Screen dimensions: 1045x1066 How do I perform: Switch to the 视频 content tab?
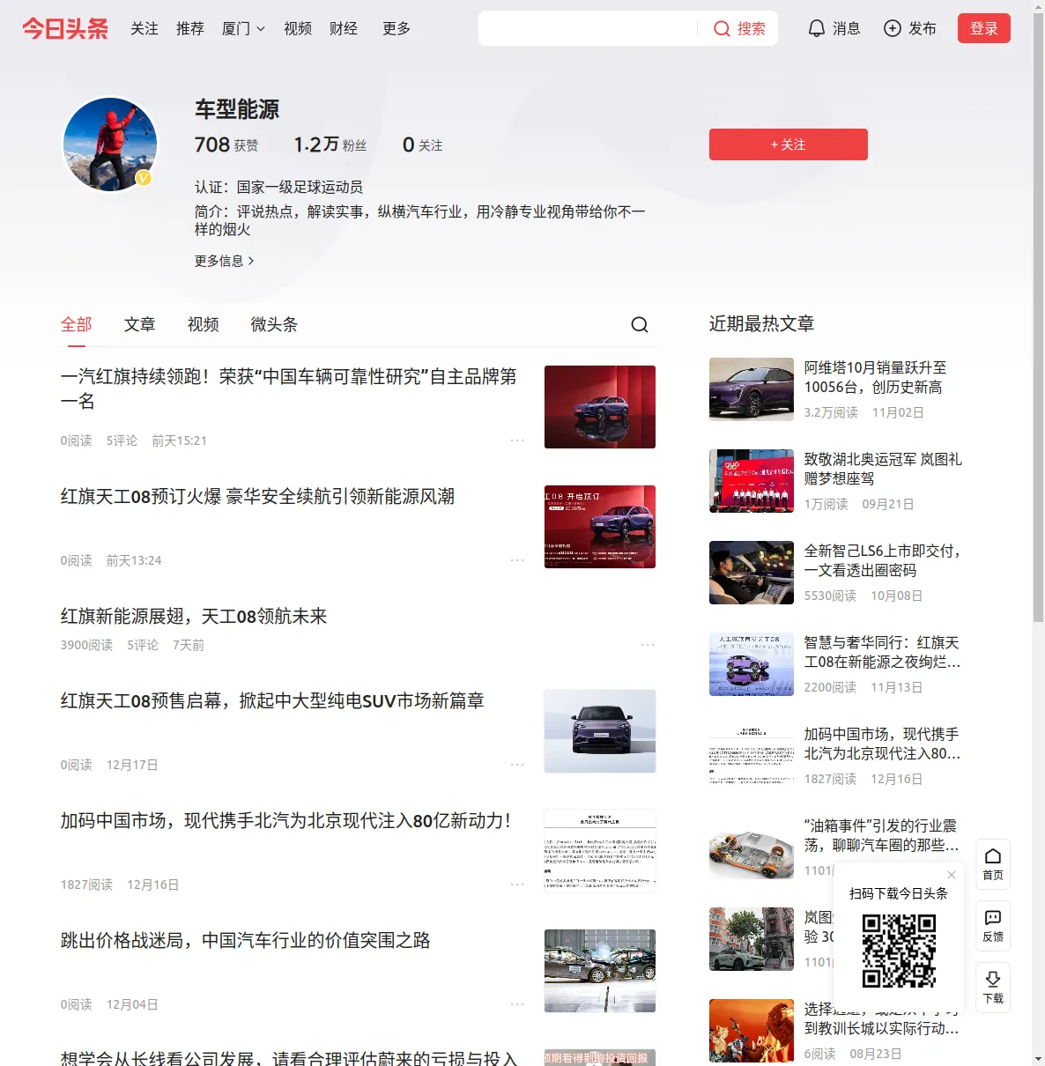click(203, 324)
